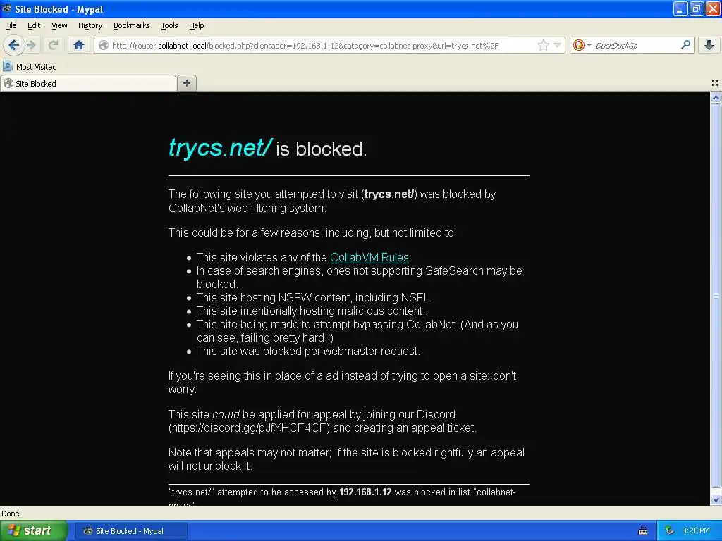722x541 pixels.
Task: Click the keyboard icon in system tray
Action: 643,531
